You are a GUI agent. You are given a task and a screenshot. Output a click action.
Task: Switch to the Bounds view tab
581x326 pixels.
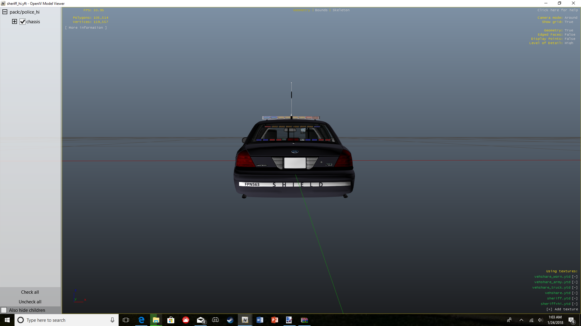tap(321, 10)
